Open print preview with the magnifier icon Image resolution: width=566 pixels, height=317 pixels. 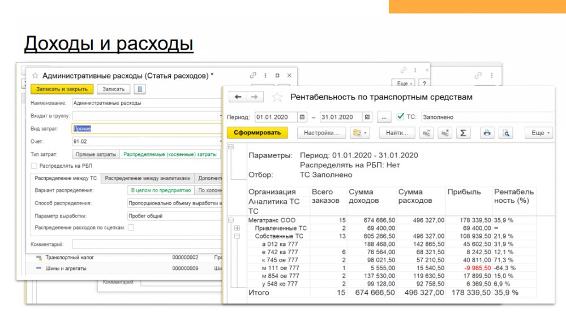pos(506,133)
